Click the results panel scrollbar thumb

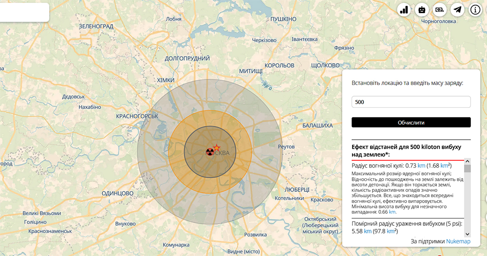tap(468, 169)
